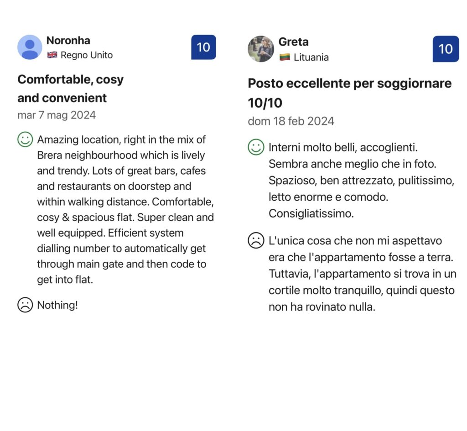Click the United Kingdom flag icon
Image resolution: width=467 pixels, height=431 pixels.
click(52, 55)
